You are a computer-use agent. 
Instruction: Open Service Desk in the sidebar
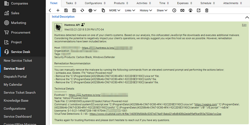pyautogui.click(x=21, y=52)
